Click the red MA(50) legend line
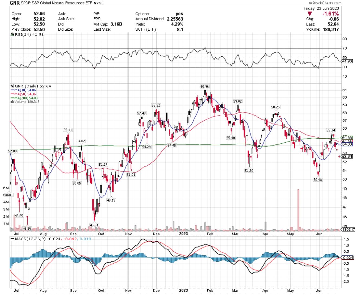This screenshot has height=295, width=362. (12, 94)
